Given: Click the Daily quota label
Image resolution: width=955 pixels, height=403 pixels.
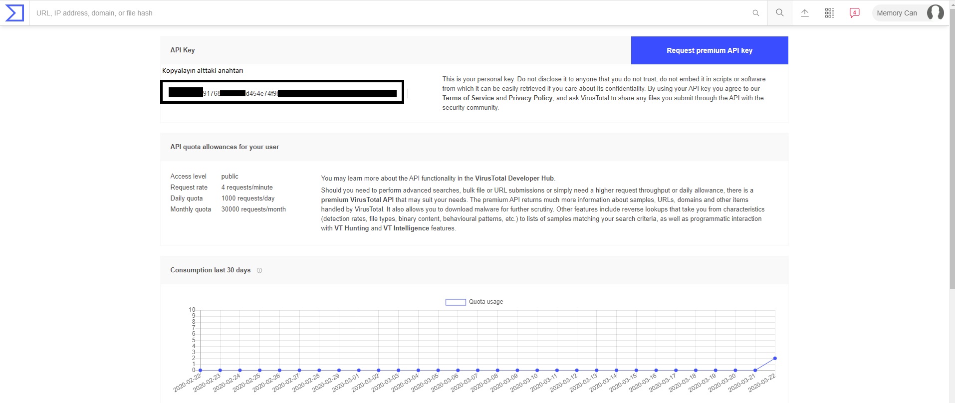Looking at the screenshot, I should (x=187, y=198).
